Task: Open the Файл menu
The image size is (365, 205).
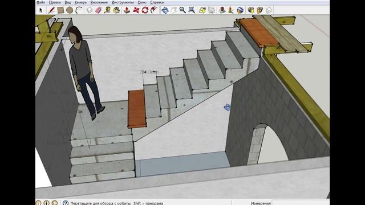Action: pos(41,2)
